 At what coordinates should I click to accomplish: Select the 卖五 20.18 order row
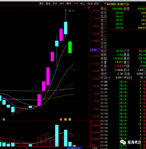(123, 13)
